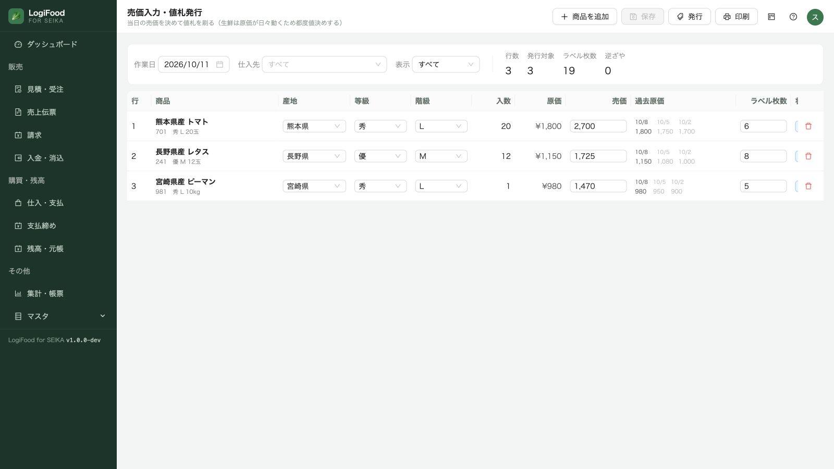This screenshot has width=834, height=469.
Task: Delete the 長野県産 レタス row
Action: (808, 156)
